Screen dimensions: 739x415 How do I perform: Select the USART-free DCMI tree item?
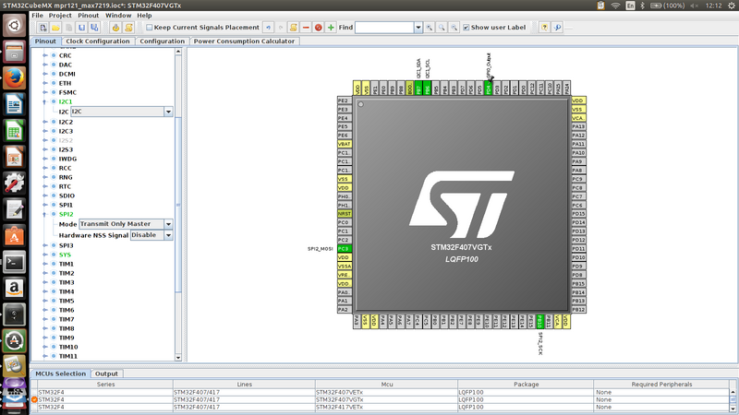coord(67,74)
